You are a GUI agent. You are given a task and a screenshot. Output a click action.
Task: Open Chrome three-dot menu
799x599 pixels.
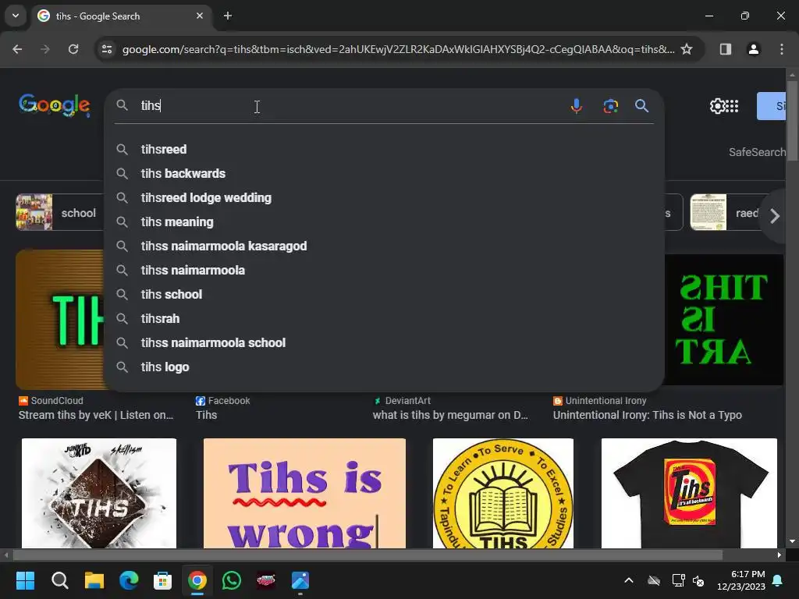[781, 49]
